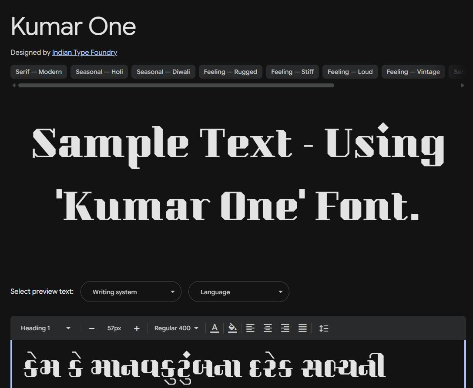Center align the preview text
Viewport: 473px width, 388px height.
[x=268, y=328]
